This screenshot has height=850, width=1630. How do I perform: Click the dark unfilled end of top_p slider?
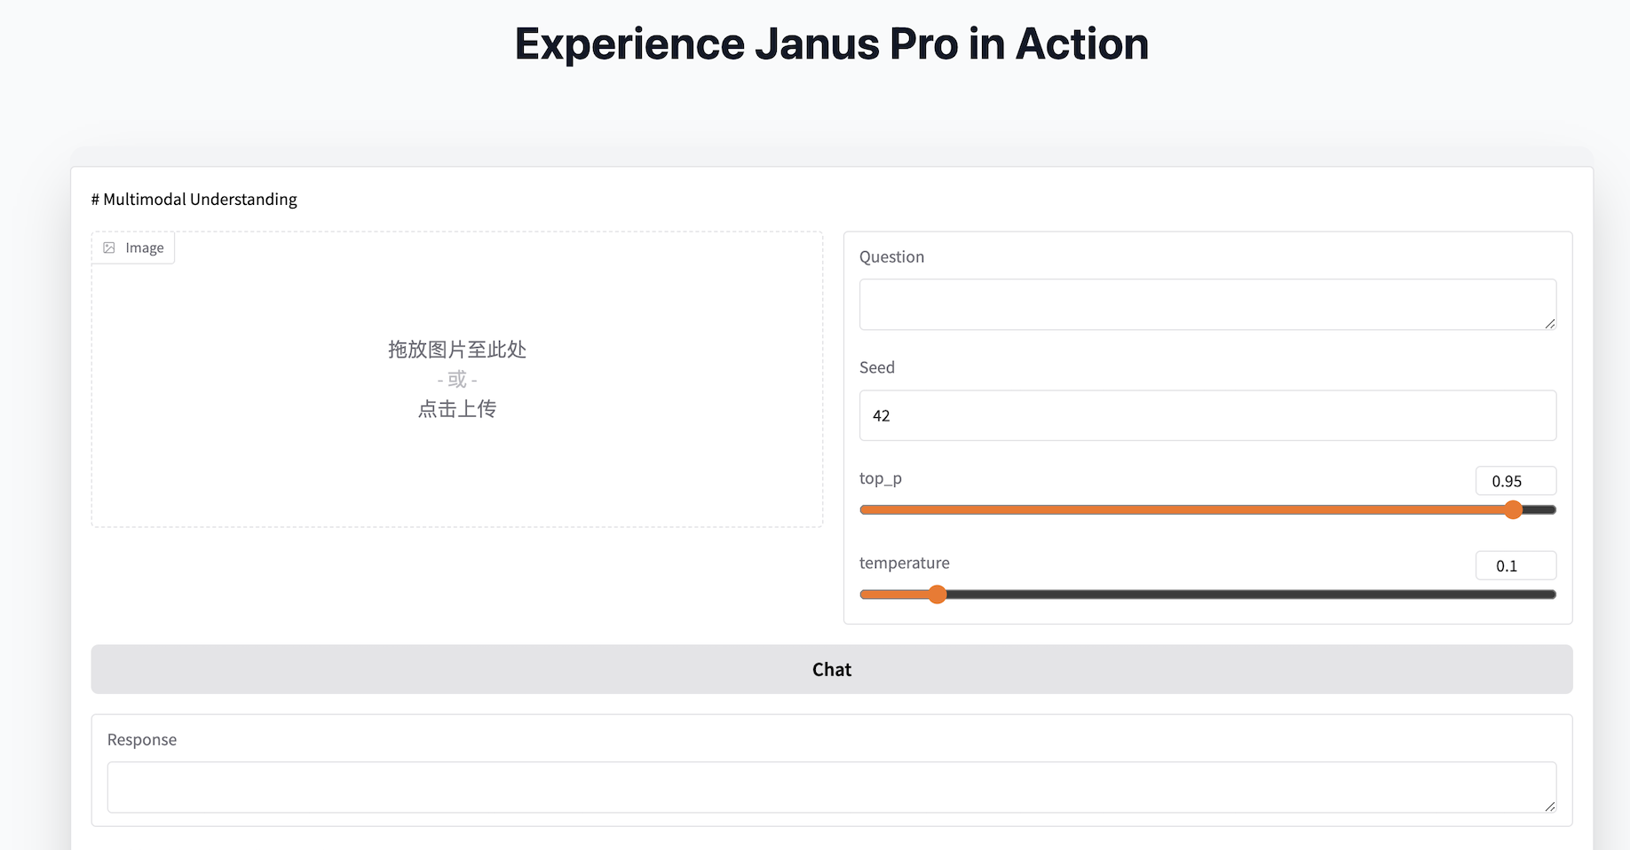point(1540,510)
